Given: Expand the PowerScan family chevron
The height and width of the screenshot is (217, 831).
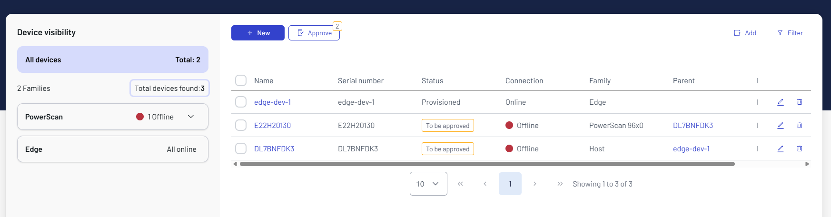Looking at the screenshot, I should point(191,117).
